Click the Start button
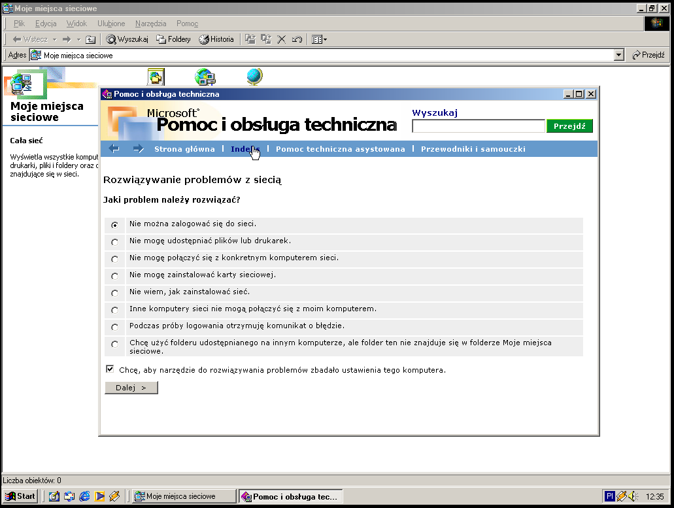 pyautogui.click(x=20, y=496)
